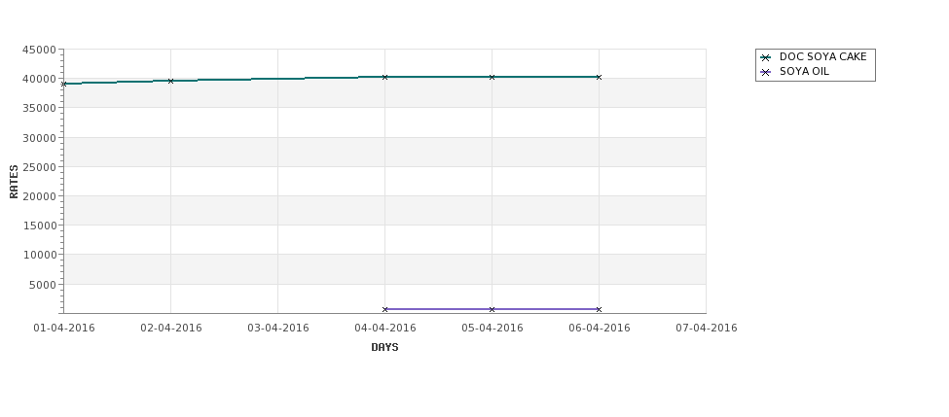The image size is (949, 417).
Task: Click the 5000 y-axis tick label
Action: point(42,285)
